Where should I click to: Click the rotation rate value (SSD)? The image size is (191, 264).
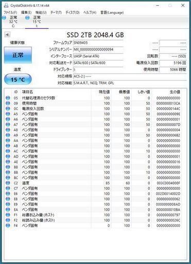point(173,56)
